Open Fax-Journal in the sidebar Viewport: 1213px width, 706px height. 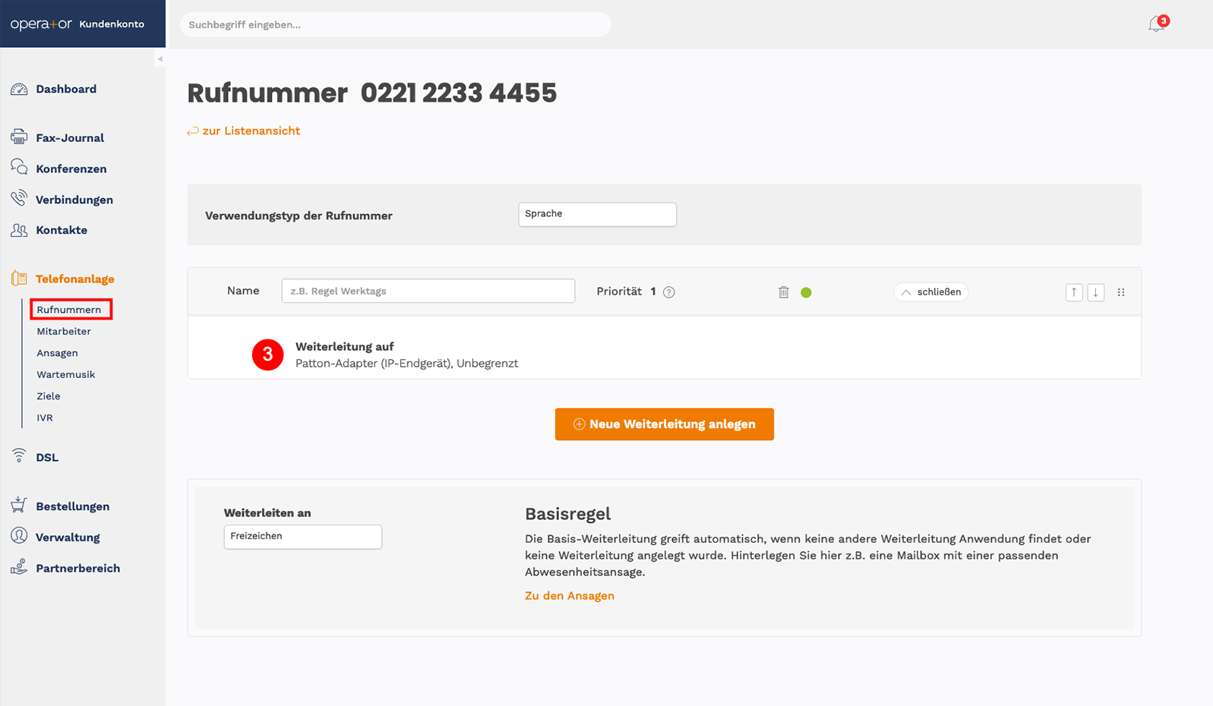point(70,138)
